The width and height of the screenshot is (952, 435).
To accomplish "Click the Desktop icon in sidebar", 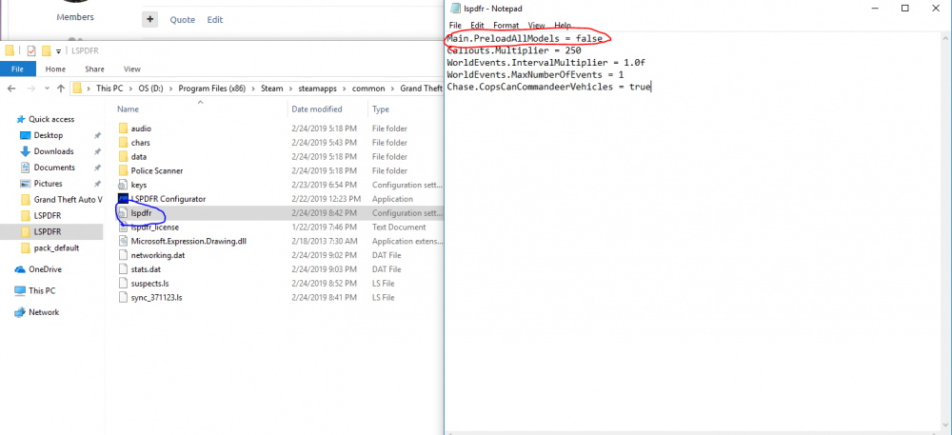I will pyautogui.click(x=26, y=135).
